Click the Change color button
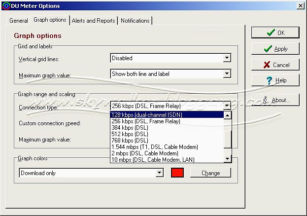Image resolution: width=307 pixels, height=216 pixels. [211, 173]
